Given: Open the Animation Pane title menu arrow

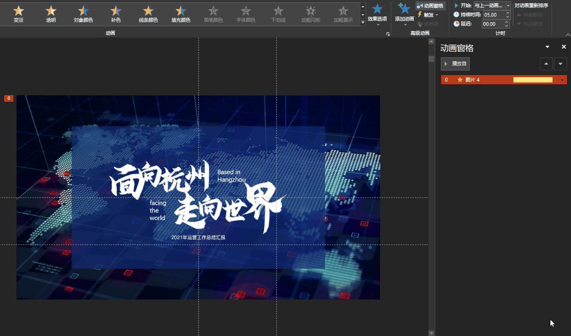Looking at the screenshot, I should 547,47.
